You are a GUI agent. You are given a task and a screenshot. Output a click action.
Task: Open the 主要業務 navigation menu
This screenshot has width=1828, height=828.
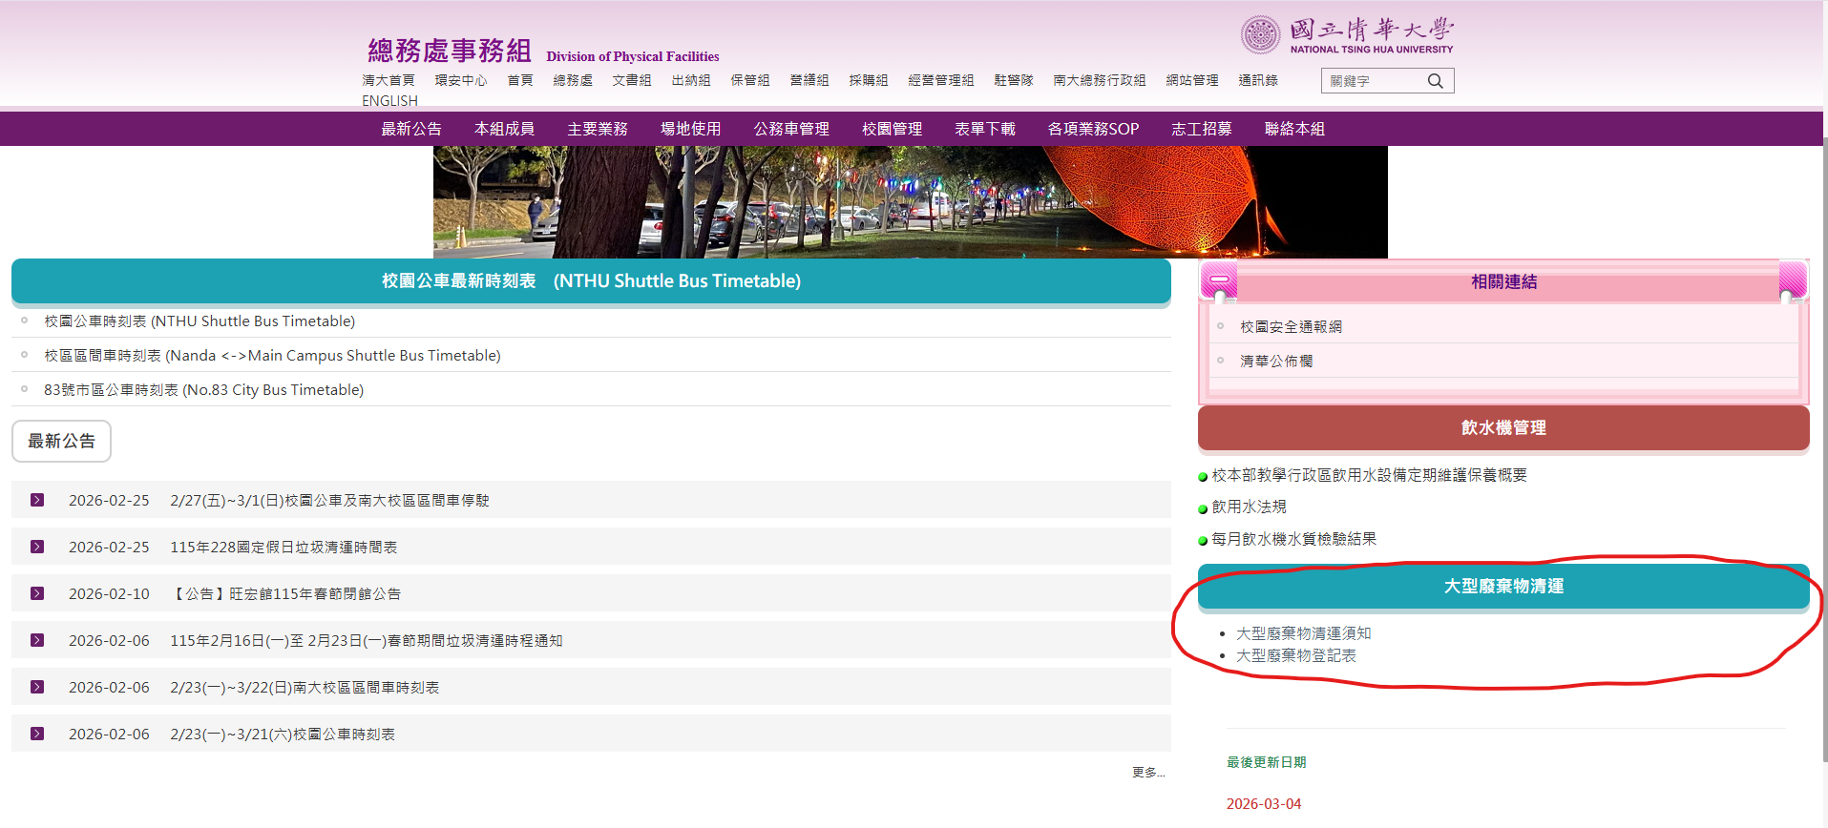coord(598,129)
